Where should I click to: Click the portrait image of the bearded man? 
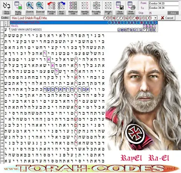tap(143, 96)
